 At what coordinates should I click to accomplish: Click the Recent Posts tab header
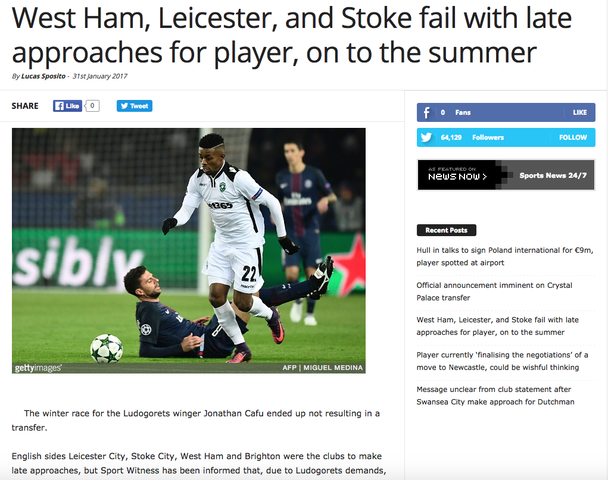446,230
